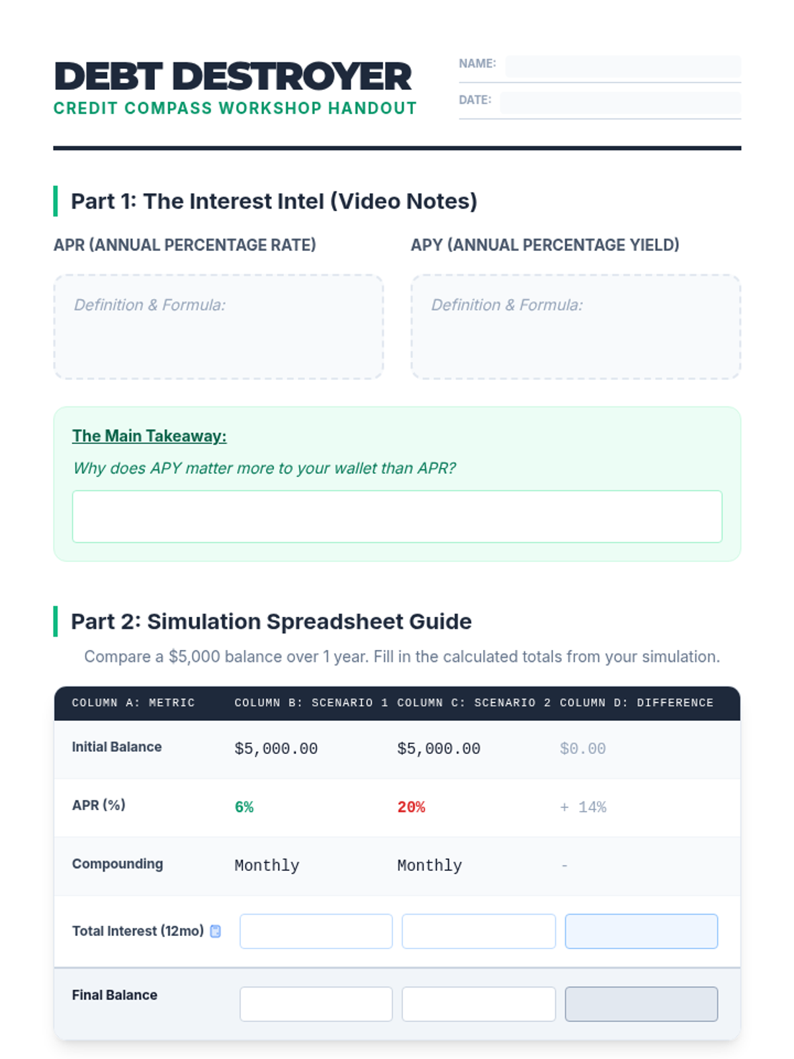Click the red 20% APR value
The height and width of the screenshot is (1059, 794).
[x=411, y=807]
